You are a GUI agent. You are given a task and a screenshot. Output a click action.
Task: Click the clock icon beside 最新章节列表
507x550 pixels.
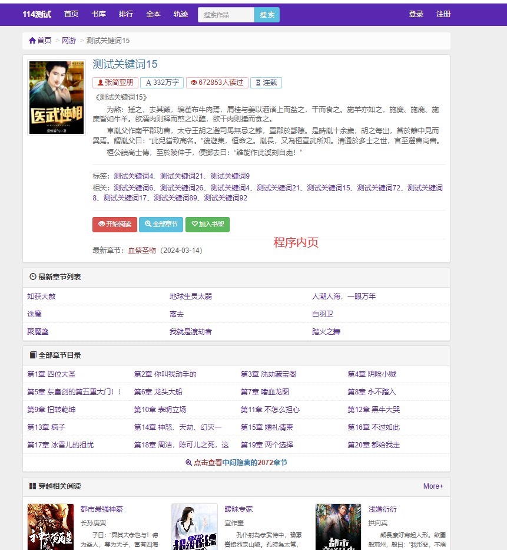coord(33,277)
